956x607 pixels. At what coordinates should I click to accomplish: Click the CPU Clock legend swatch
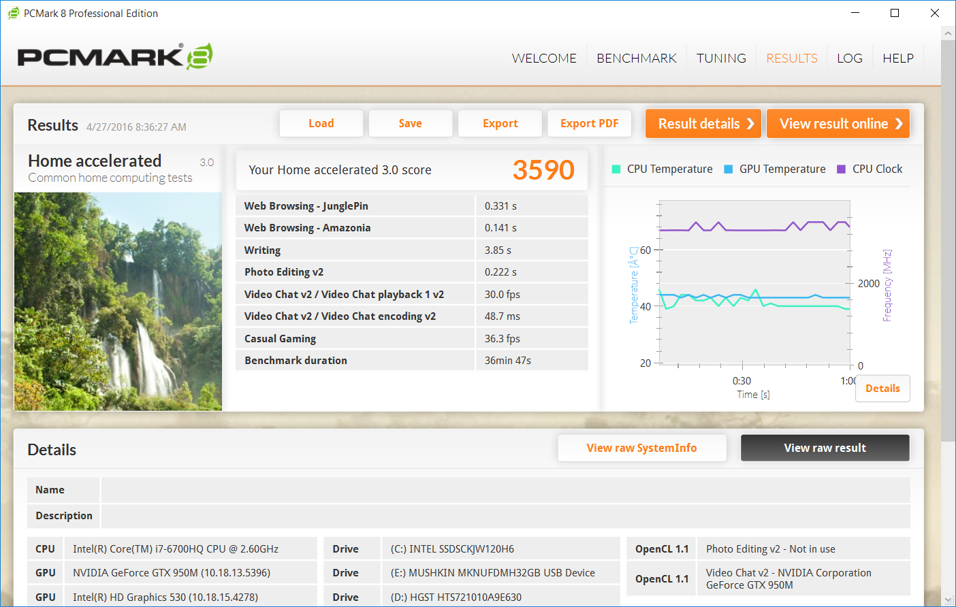(841, 169)
